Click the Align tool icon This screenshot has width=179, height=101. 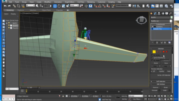138,6
